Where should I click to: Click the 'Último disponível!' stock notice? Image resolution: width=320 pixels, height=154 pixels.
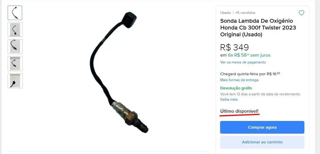239,111
